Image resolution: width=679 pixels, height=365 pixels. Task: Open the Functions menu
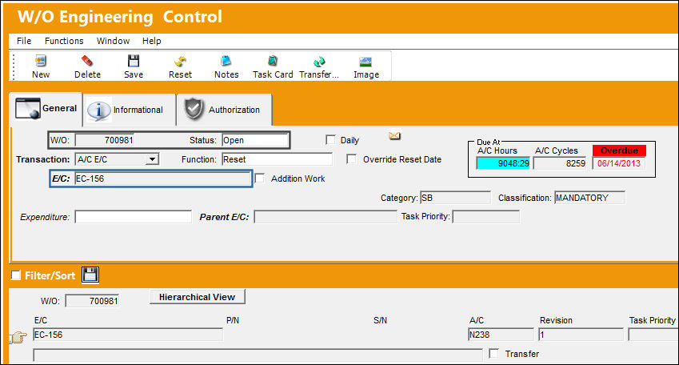[64, 41]
